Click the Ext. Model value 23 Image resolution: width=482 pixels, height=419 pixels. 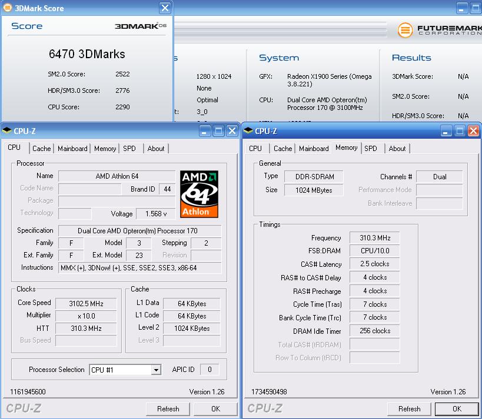[x=139, y=256]
